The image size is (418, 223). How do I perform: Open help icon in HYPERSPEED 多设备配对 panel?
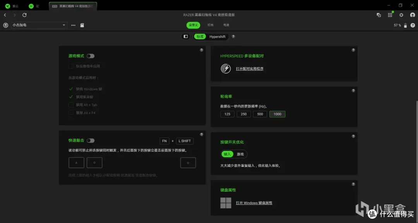pos(353,50)
